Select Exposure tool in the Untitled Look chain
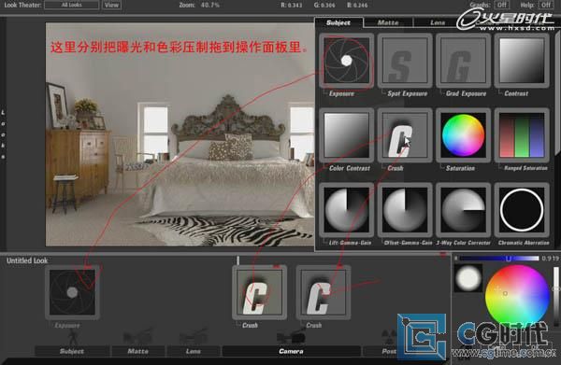This screenshot has width=561, height=365. click(72, 292)
